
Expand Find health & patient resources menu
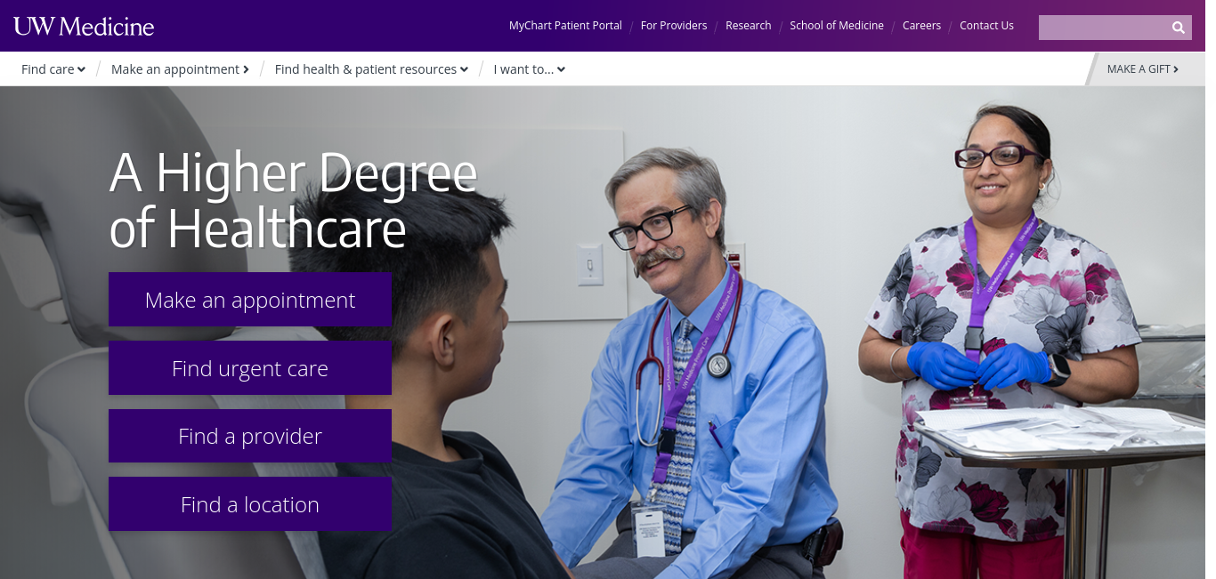pos(371,69)
